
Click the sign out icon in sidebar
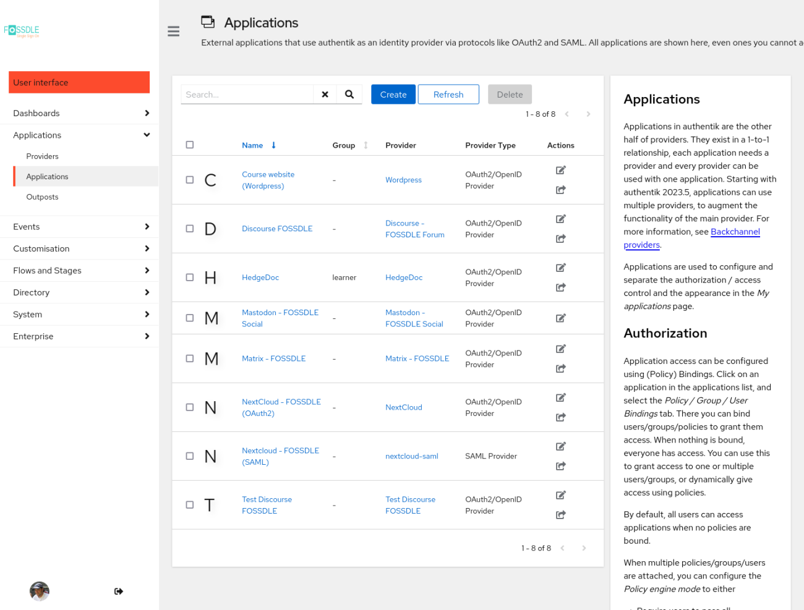click(x=119, y=591)
